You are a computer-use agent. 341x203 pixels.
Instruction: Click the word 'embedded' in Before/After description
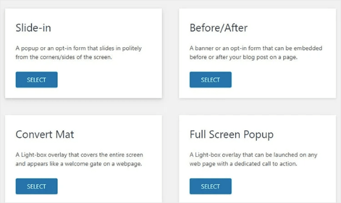[x=308, y=48]
